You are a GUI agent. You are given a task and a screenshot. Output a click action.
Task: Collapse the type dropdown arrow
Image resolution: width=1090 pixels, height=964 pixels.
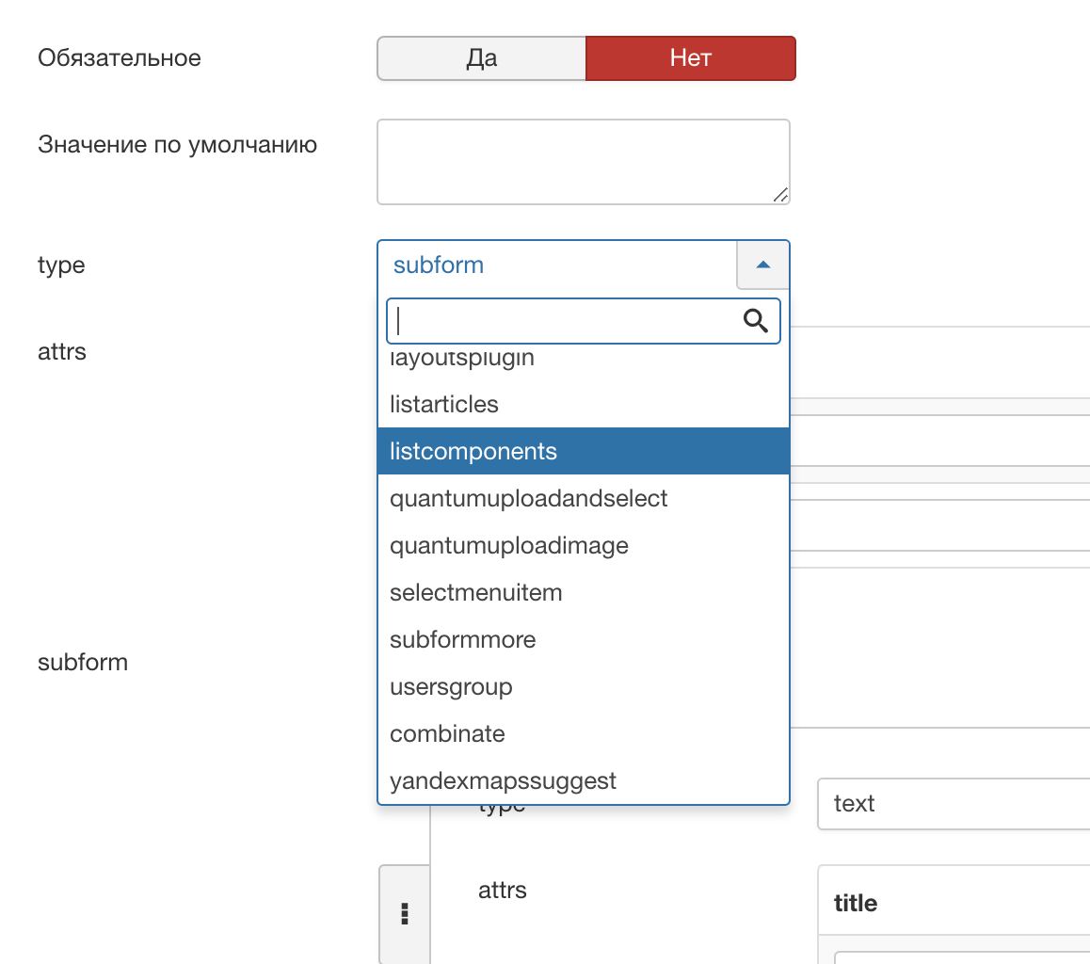[762, 265]
